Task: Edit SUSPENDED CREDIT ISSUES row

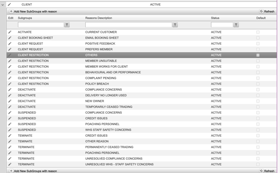Action: (10, 118)
